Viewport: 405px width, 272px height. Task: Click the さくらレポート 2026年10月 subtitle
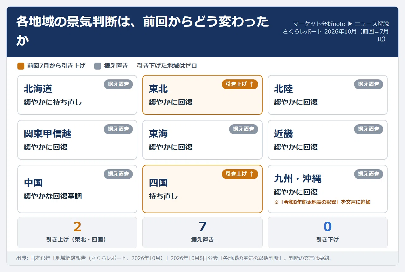coord(336,35)
